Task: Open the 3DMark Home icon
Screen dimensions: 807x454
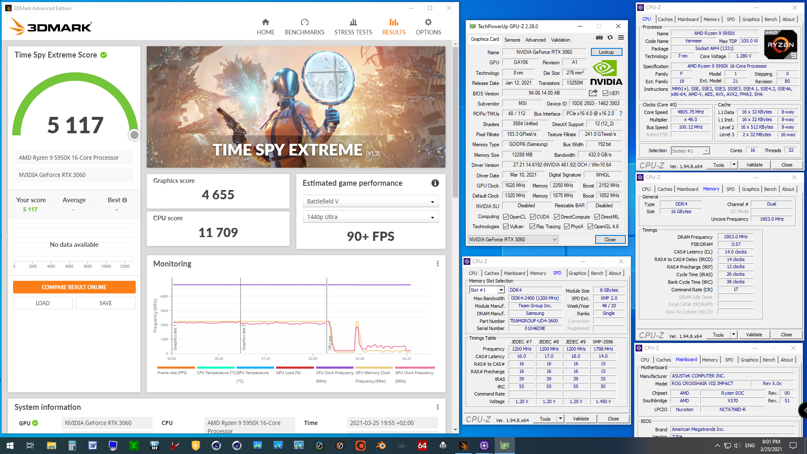Action: click(265, 22)
